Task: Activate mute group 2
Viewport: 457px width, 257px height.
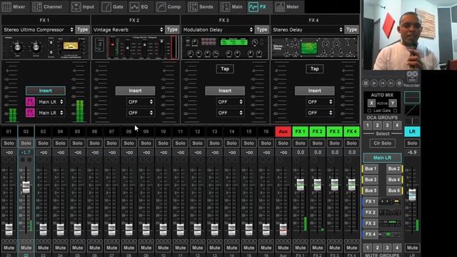Action: 378,248
